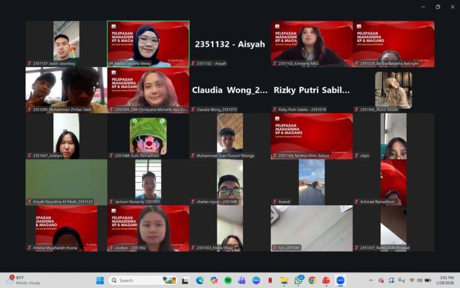Click muted mic icon beside 2351132 - Aisyah label
This screenshot has width=460, height=288.
[193, 64]
